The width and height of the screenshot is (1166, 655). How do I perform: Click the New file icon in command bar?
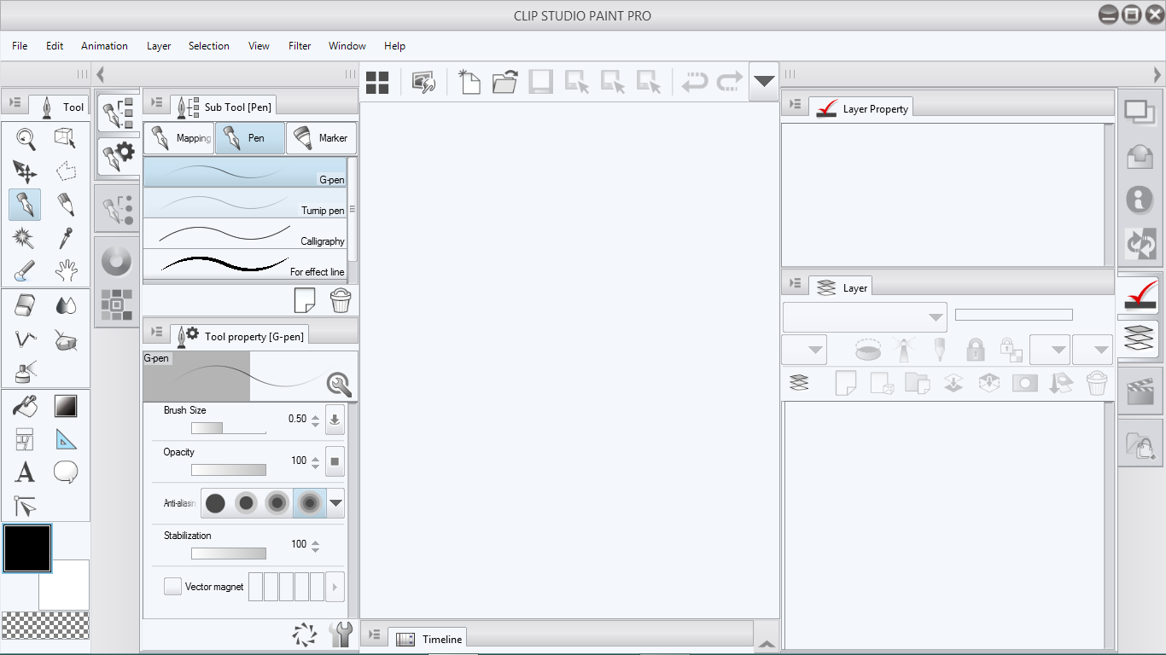click(x=469, y=82)
